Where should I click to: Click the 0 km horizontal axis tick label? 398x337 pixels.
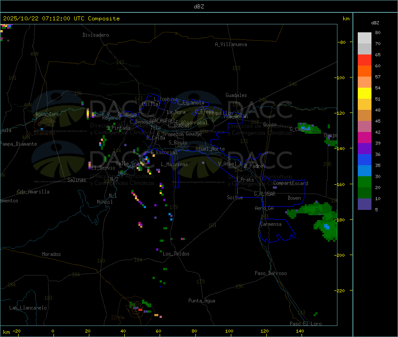[53, 331]
